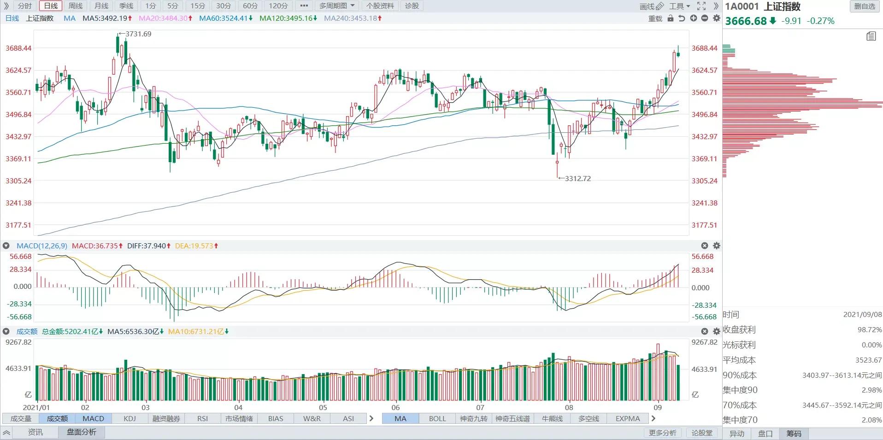Select the BOLL indicator tab
The width and height of the screenshot is (883, 440).
coord(437,418)
